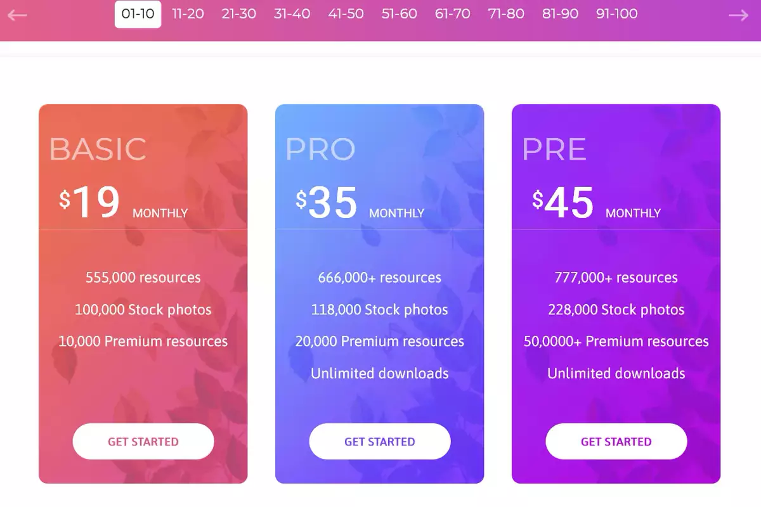Switch to the 11-20 tab

[x=188, y=14]
